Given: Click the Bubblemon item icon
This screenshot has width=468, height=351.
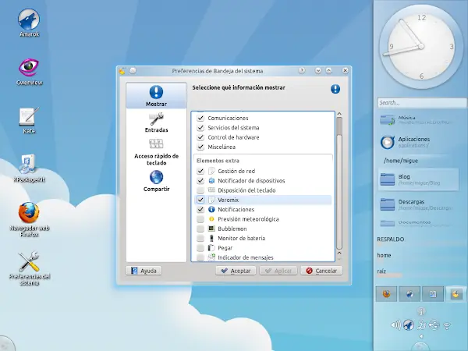Looking at the screenshot, I should (x=211, y=229).
